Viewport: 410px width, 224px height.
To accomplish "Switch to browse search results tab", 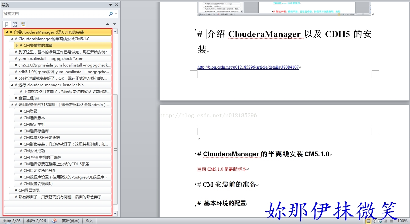I will 23,24.
